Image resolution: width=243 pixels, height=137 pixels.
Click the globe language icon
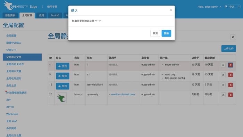[226, 6]
